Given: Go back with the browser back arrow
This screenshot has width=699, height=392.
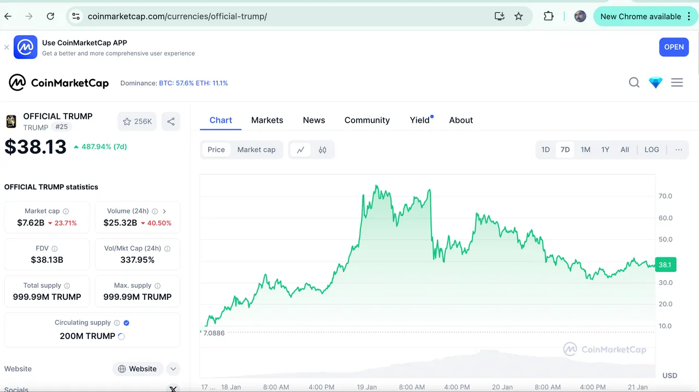Looking at the screenshot, I should pyautogui.click(x=8, y=16).
